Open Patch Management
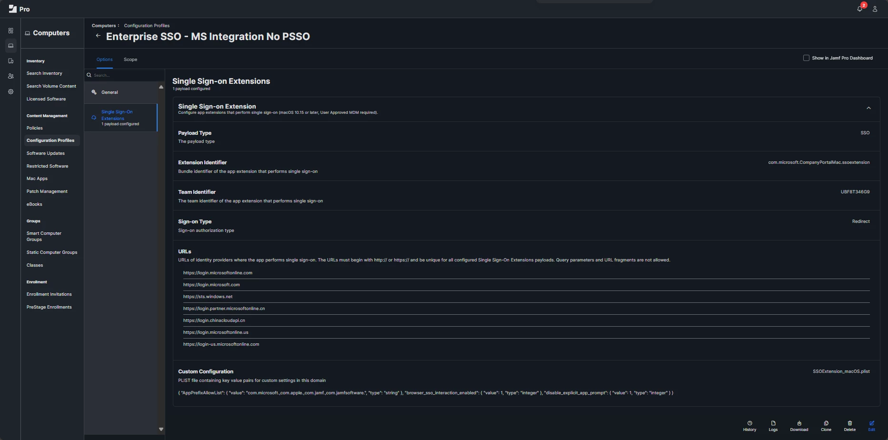888x440 pixels. [47, 191]
